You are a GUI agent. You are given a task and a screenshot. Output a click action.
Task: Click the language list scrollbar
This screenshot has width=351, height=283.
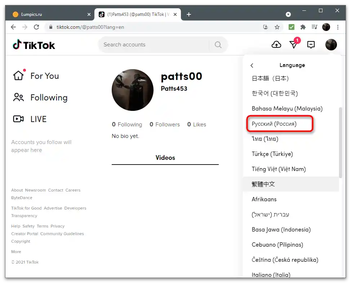point(341,143)
